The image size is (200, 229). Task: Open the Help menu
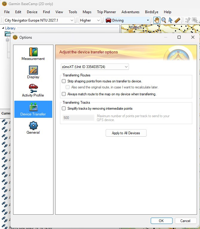point(167,12)
